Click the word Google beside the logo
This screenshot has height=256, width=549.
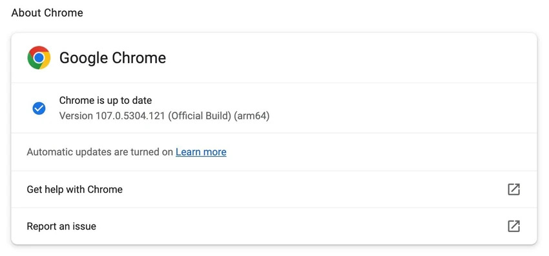pos(84,58)
